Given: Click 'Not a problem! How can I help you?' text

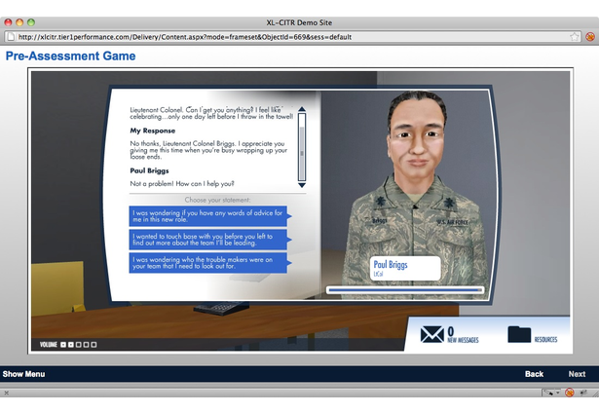Looking at the screenshot, I should (182, 184).
